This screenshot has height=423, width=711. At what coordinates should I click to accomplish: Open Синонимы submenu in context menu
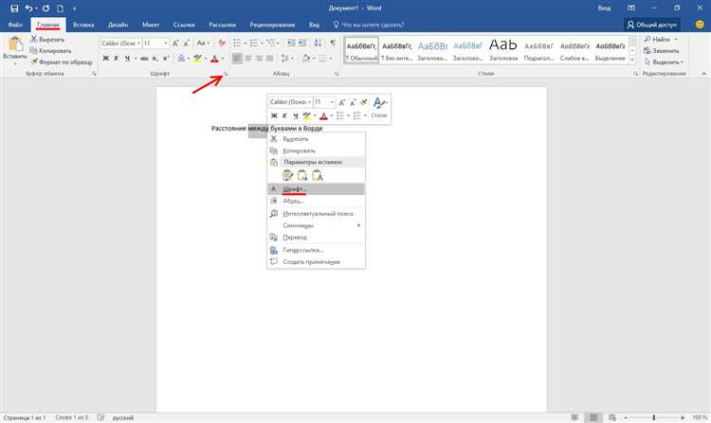[x=316, y=225]
